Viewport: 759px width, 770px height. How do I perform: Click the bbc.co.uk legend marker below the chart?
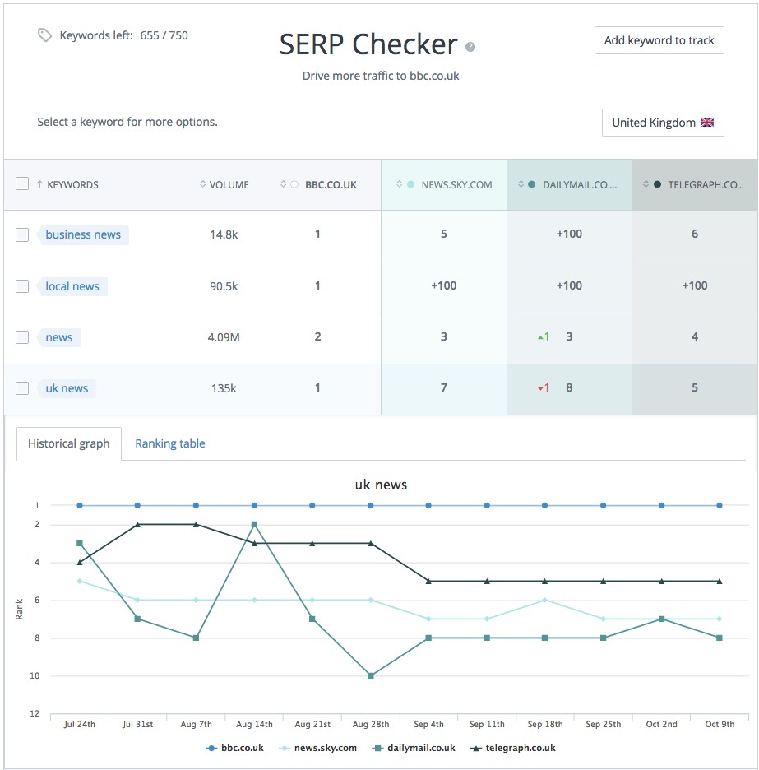pyautogui.click(x=211, y=748)
